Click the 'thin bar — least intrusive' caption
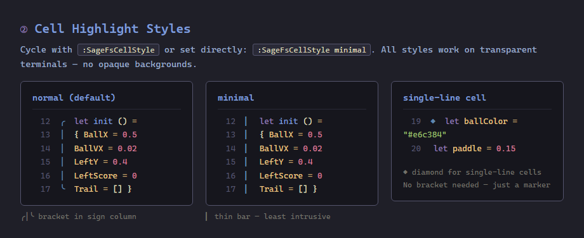584x238 pixels. [x=272, y=216]
